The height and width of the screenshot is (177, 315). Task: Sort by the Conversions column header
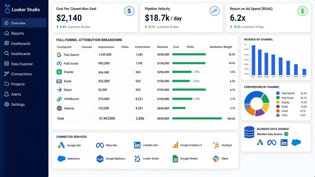[x=142, y=47]
